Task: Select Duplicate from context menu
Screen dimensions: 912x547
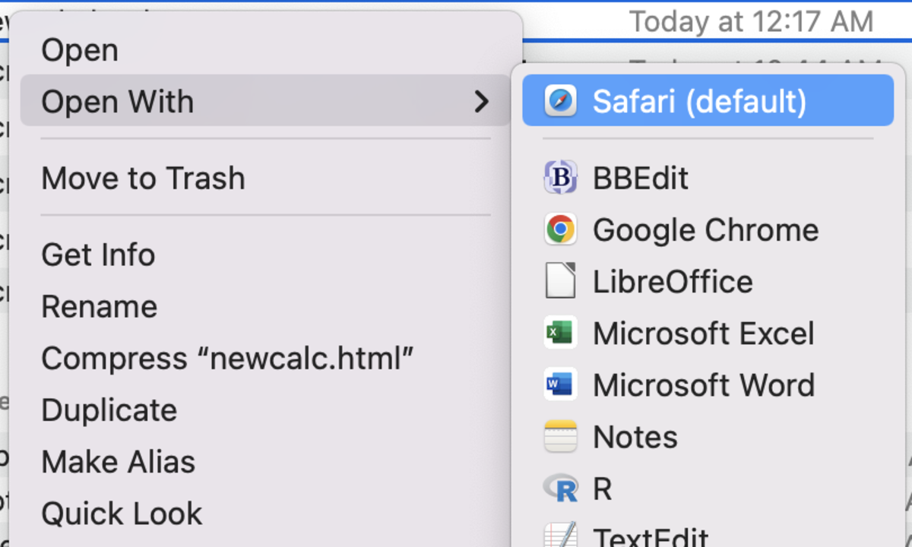Action: pyautogui.click(x=109, y=410)
